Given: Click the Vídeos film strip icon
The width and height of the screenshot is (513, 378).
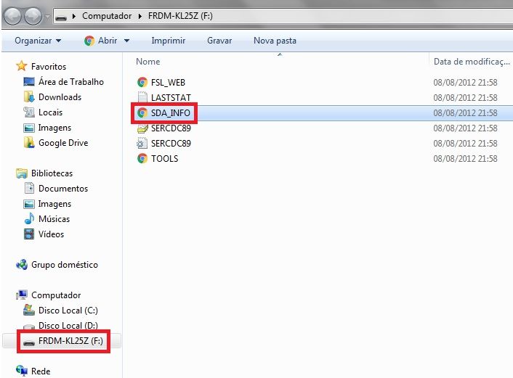Looking at the screenshot, I should [x=29, y=234].
